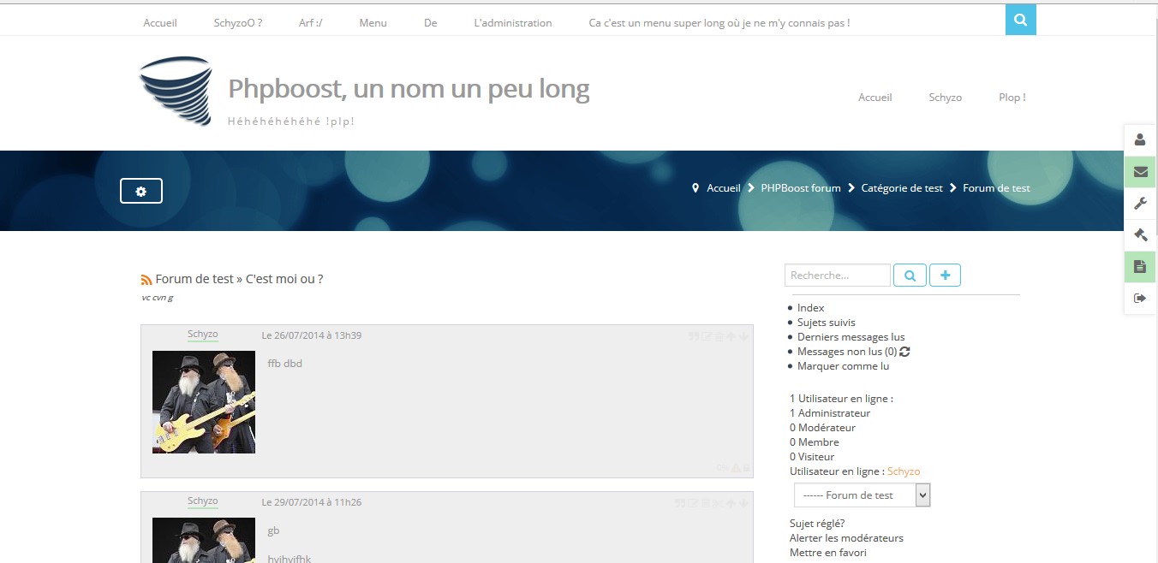Click PHPBoost forum breadcrumb link

point(801,188)
